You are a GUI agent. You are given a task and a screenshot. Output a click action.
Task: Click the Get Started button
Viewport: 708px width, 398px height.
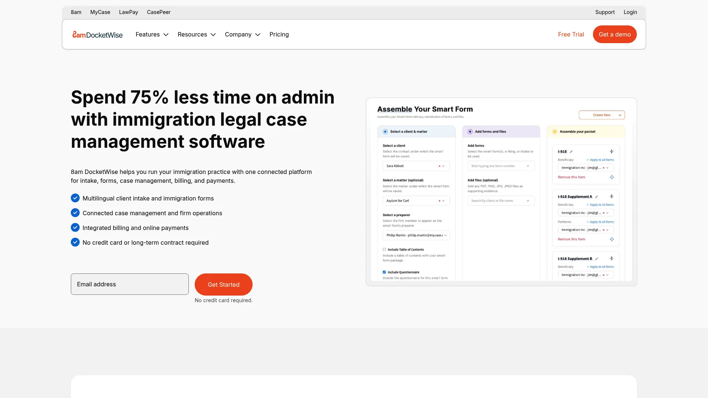point(223,284)
